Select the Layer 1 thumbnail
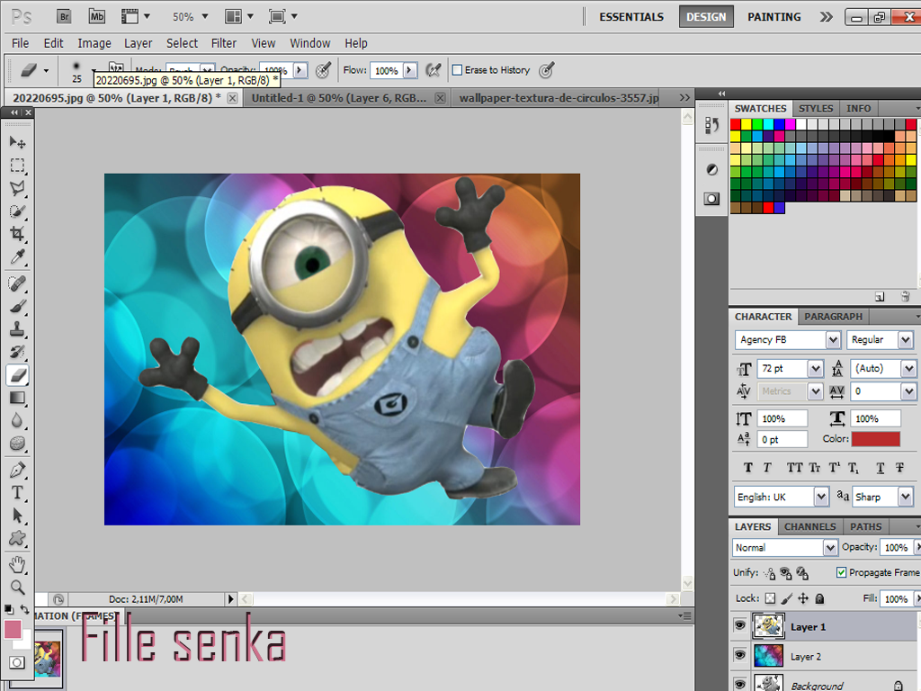 coord(768,626)
